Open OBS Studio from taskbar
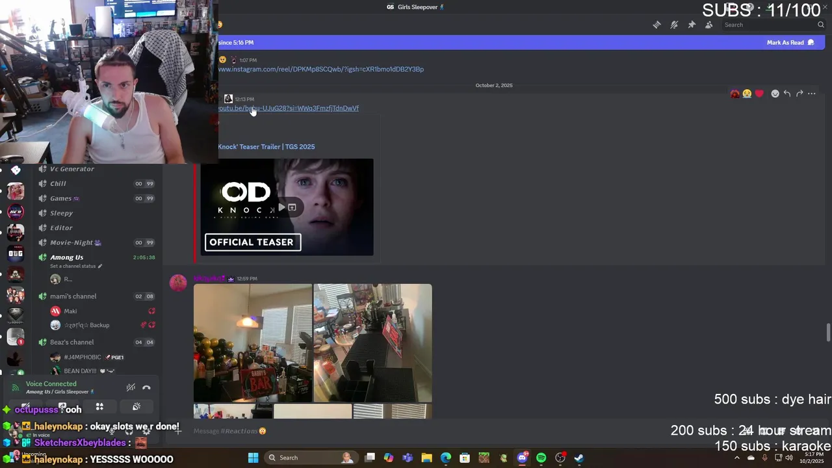The image size is (832, 468). (560, 458)
